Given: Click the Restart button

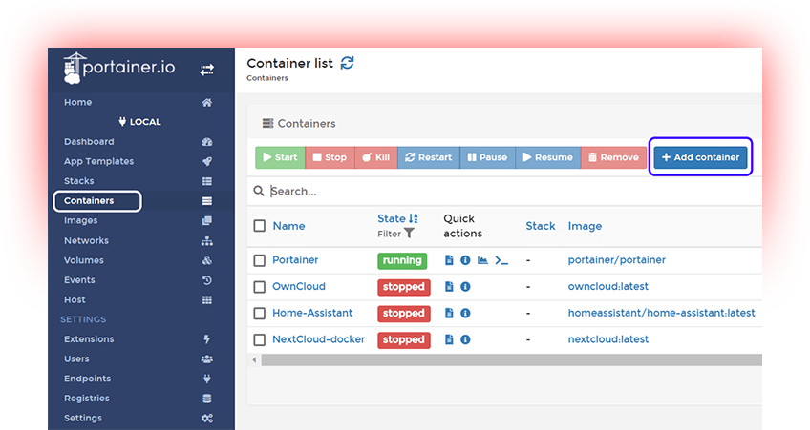Looking at the screenshot, I should [428, 157].
